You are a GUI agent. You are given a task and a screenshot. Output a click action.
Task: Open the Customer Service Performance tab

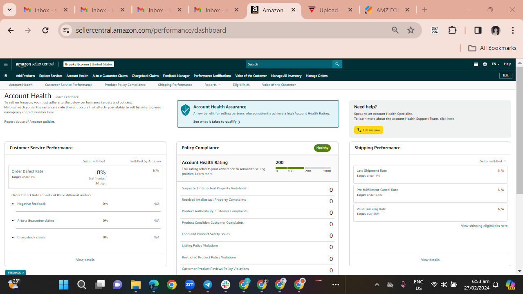[x=69, y=85]
